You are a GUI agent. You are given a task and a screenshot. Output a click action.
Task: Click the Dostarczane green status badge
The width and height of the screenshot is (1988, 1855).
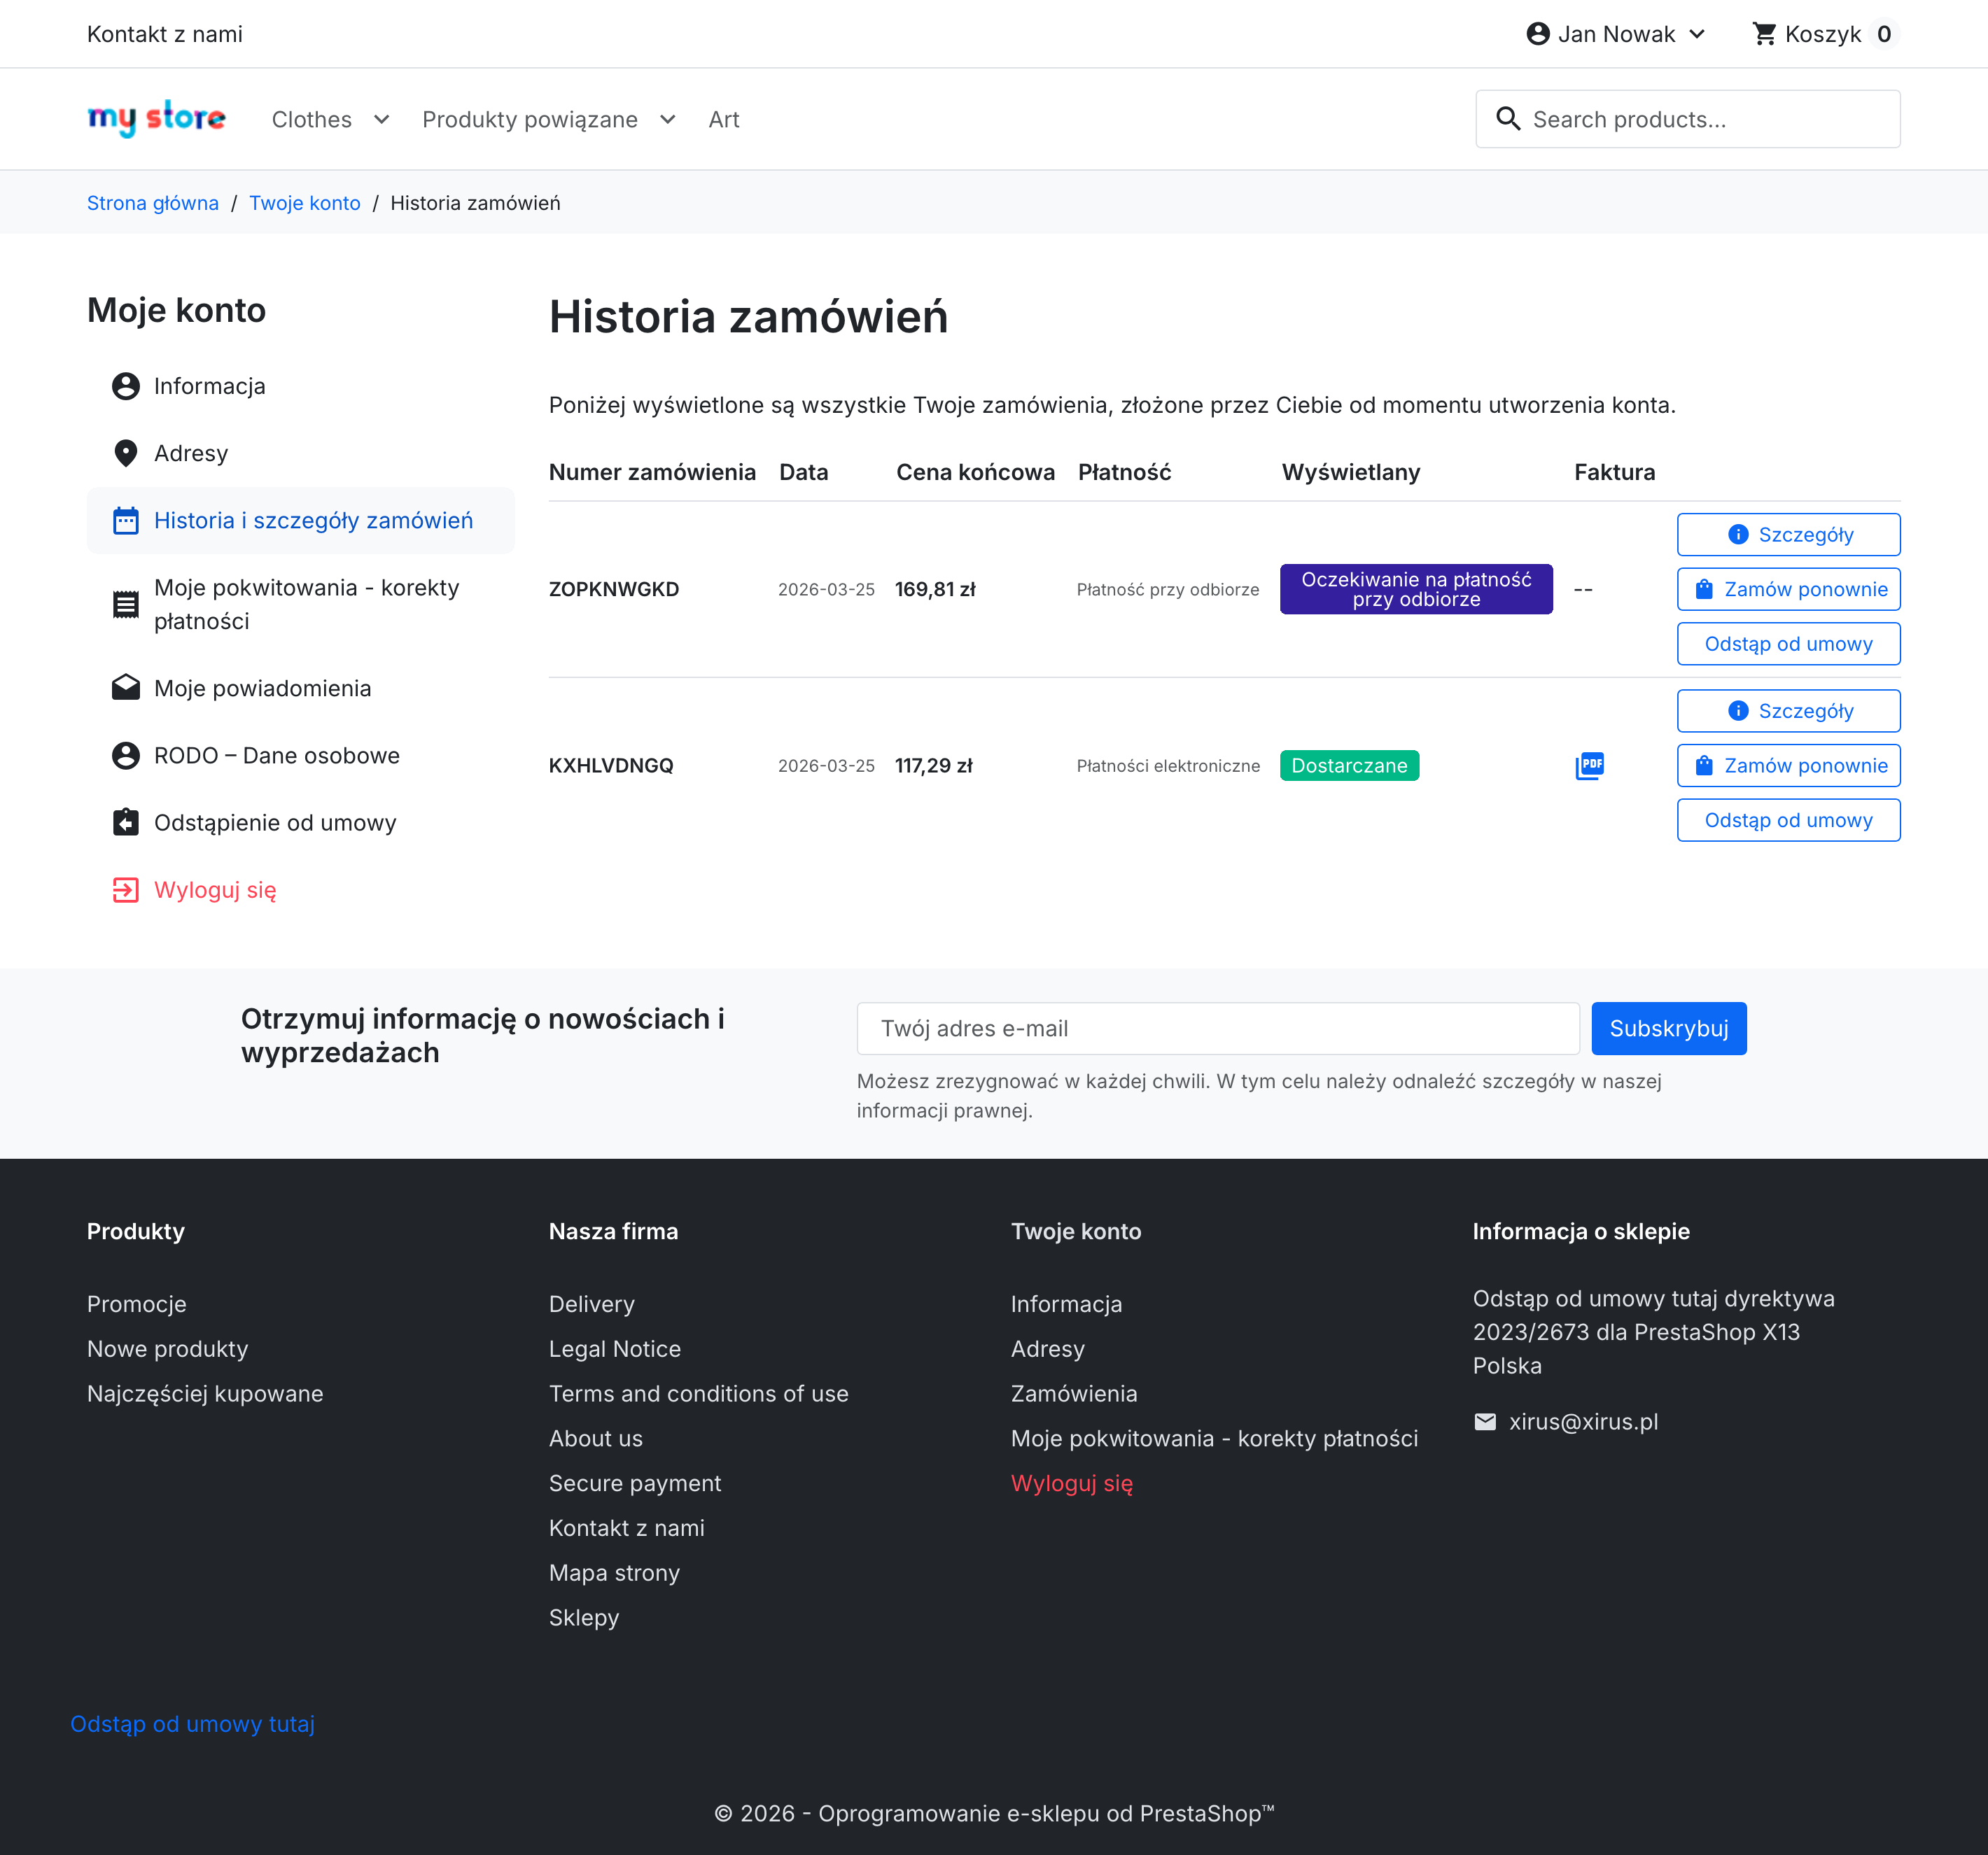click(1348, 766)
